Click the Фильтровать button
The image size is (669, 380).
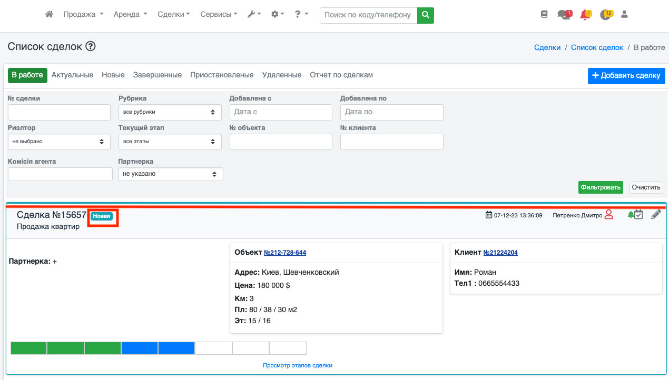[x=601, y=187]
